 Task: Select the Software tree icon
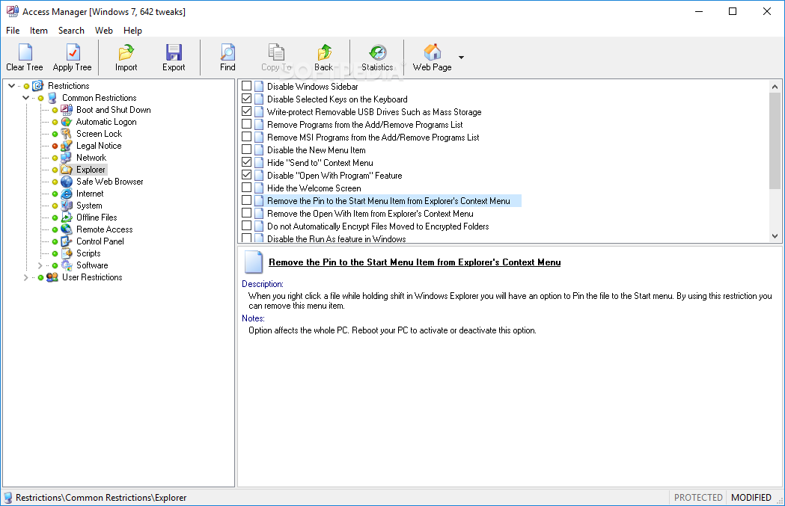click(67, 265)
